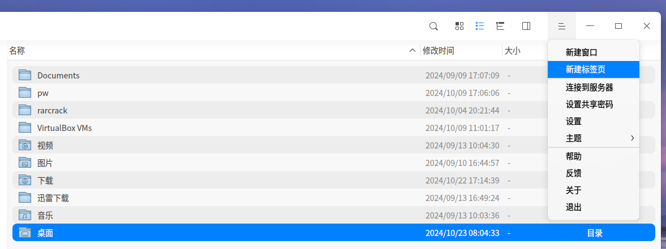The height and width of the screenshot is (249, 666).
Task: Switch to tree view mode
Action: pos(500,26)
